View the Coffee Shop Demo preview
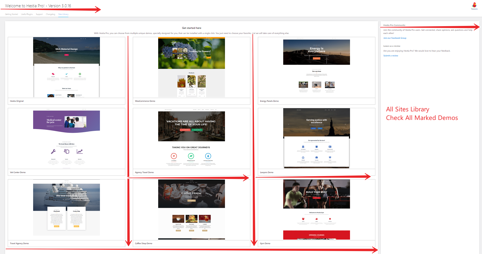The width and height of the screenshot is (482, 254). pyautogui.click(x=191, y=209)
